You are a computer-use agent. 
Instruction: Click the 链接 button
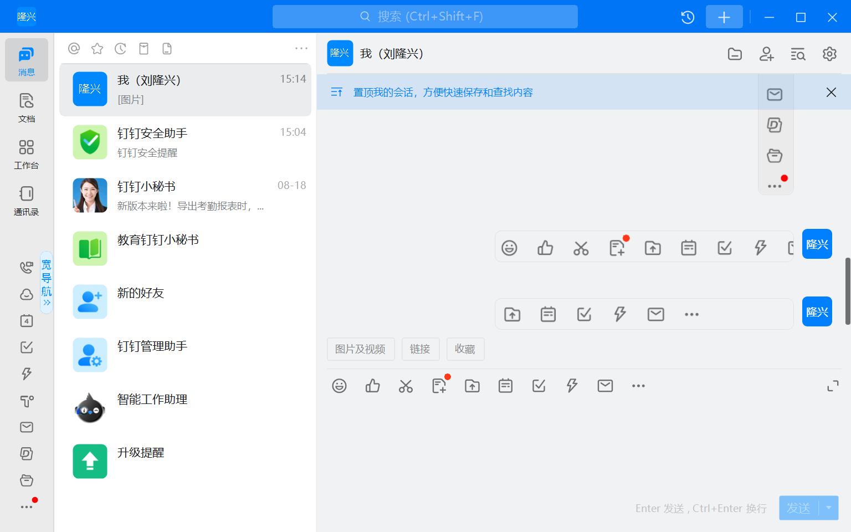point(420,349)
